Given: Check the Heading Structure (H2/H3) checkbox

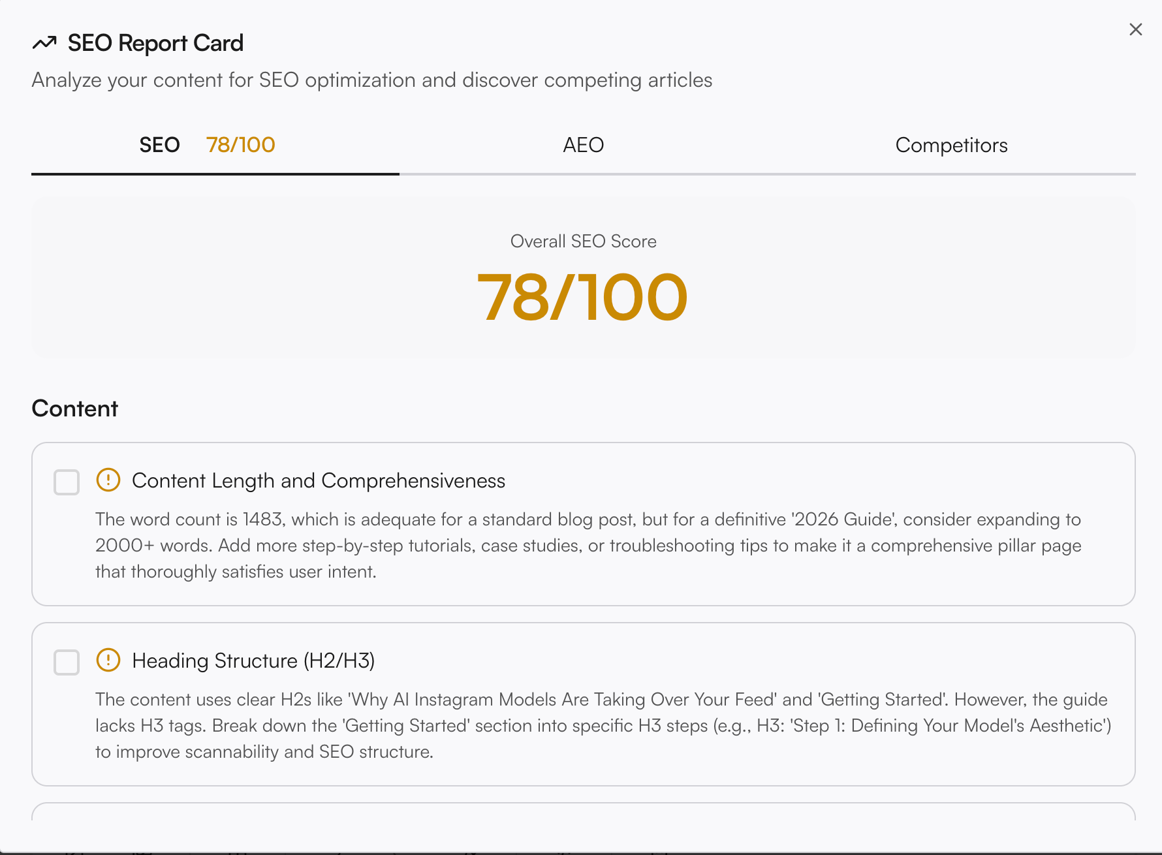Looking at the screenshot, I should [67, 662].
